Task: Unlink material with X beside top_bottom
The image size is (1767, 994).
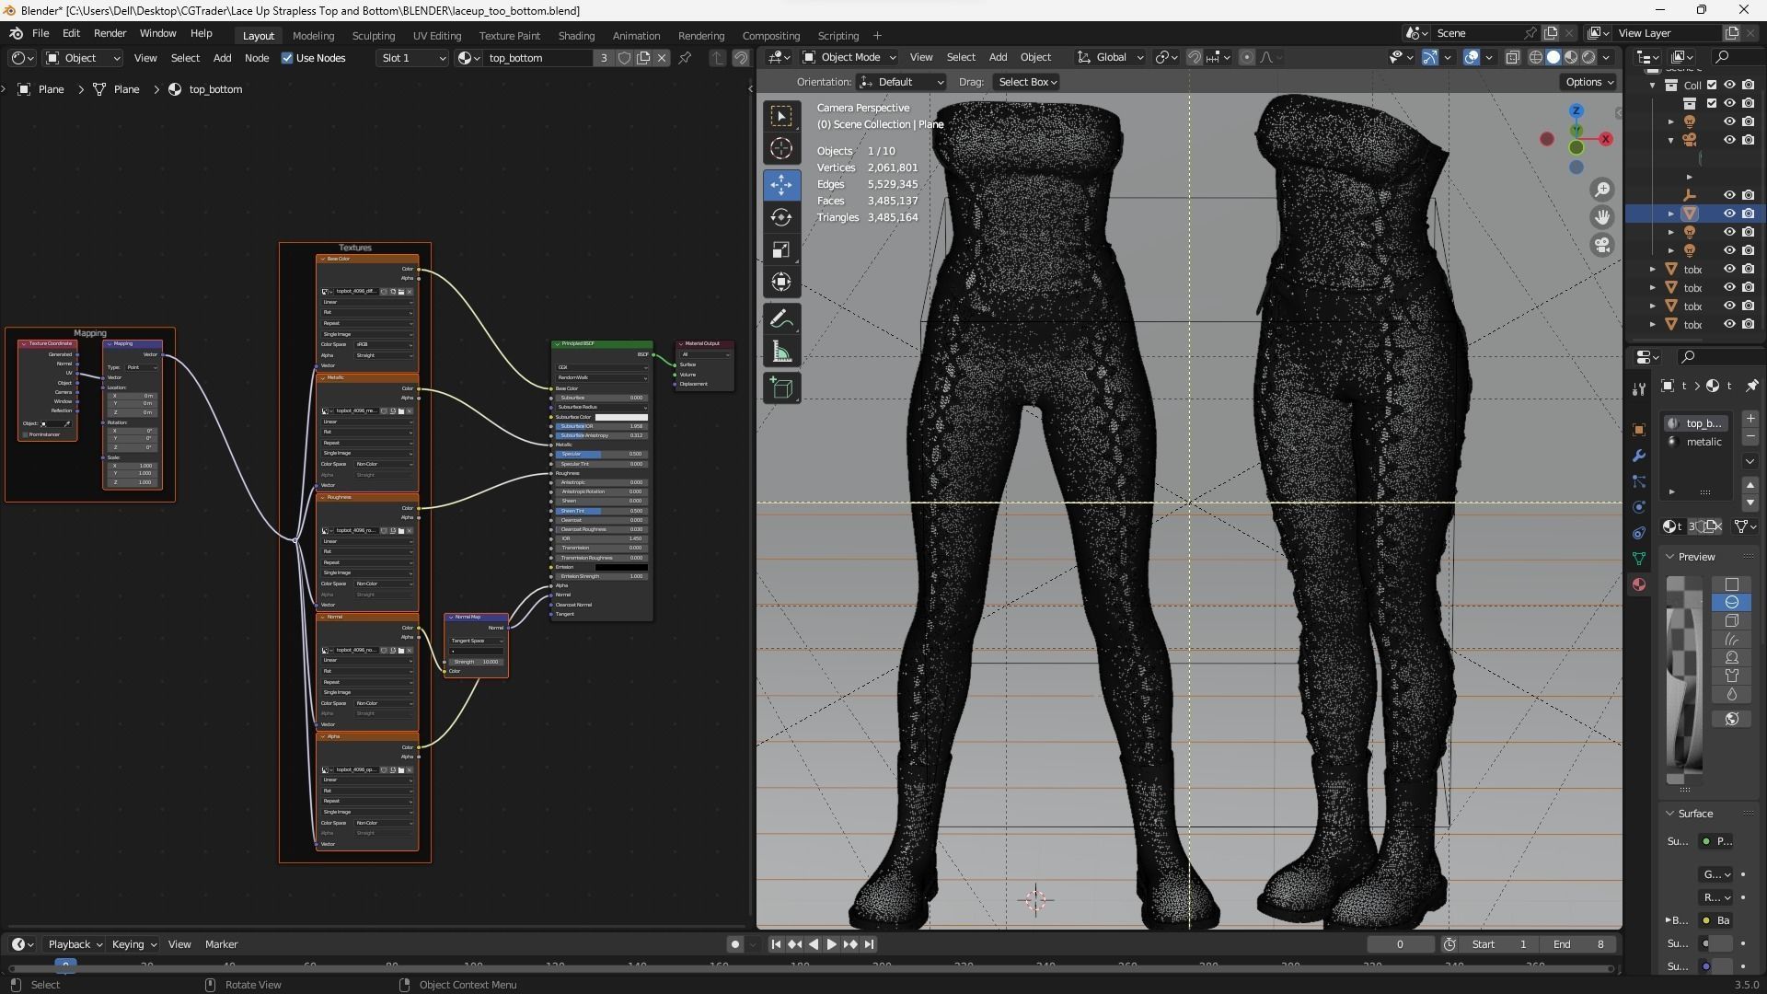Action: pos(661,58)
